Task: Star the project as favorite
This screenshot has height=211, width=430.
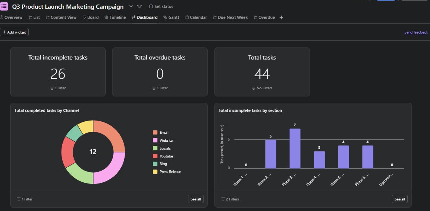Action: pos(139,6)
